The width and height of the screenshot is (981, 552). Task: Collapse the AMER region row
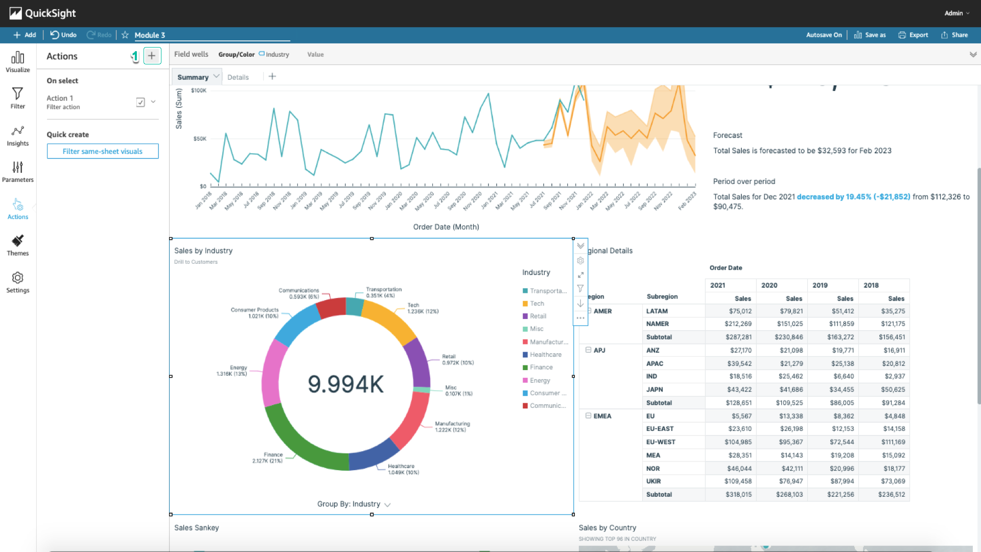coord(589,311)
